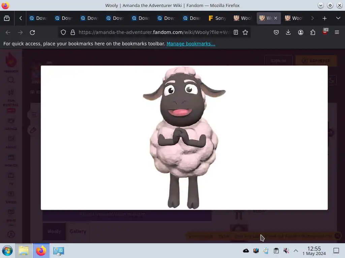Screen dimensions: 345x258
Task: Switch to first Wooly tab left of active
Action: (x=242, y=18)
